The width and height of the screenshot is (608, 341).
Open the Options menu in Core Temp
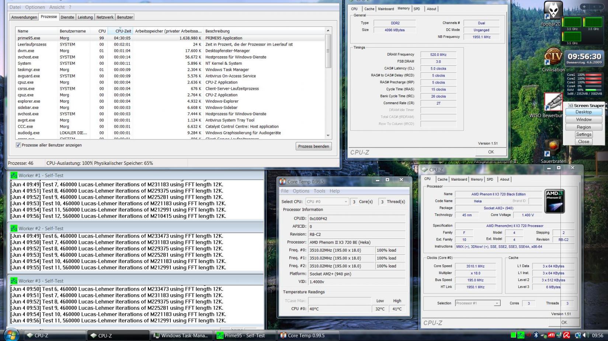pos(301,191)
